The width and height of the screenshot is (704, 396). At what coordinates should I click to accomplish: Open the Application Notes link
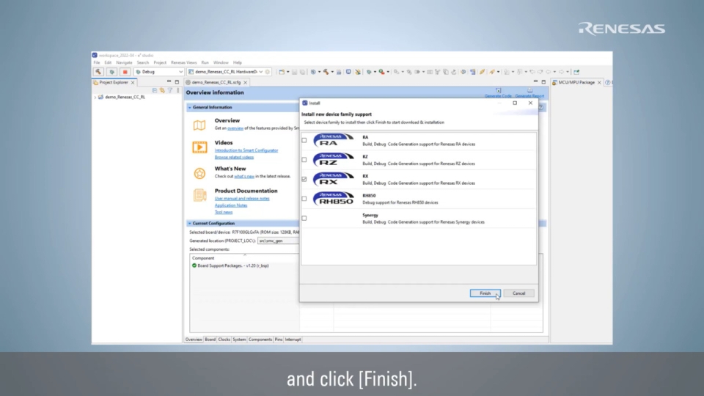click(x=231, y=205)
